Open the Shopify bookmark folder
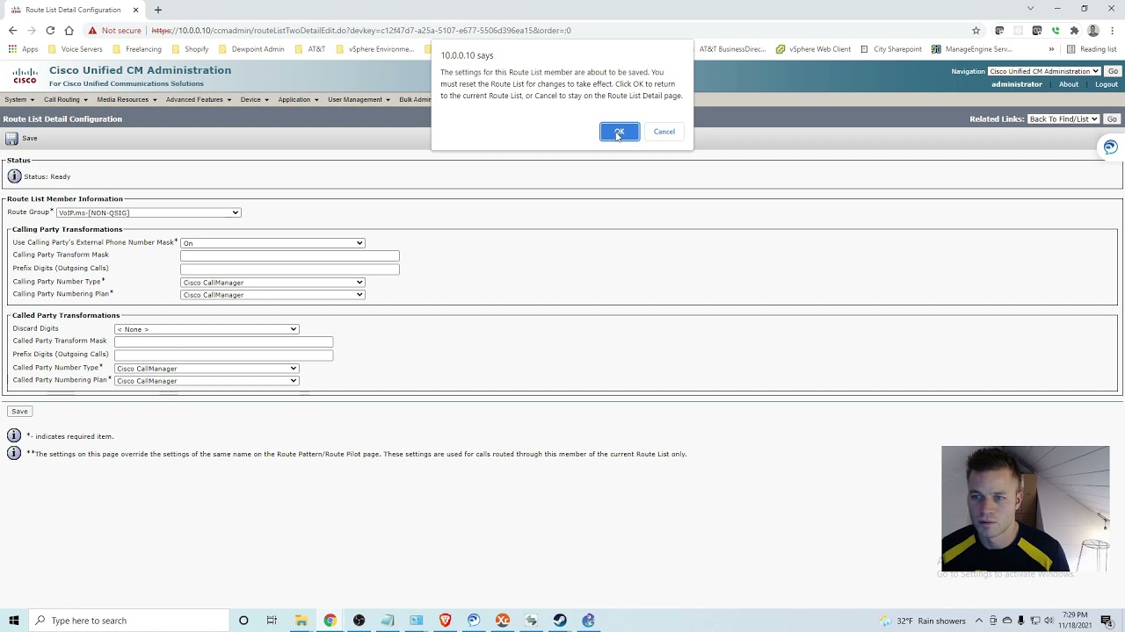 coord(191,49)
